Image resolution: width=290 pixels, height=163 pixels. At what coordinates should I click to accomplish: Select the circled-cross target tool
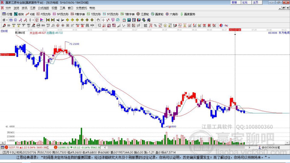point(58,26)
